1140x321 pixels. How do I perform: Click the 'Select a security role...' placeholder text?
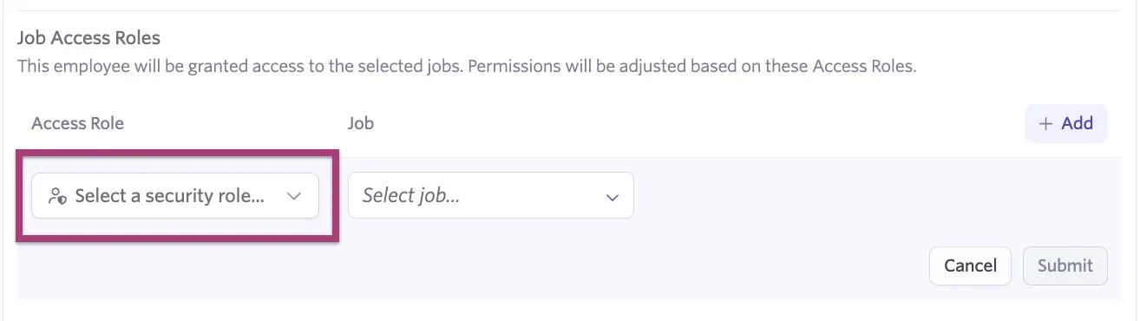point(169,196)
